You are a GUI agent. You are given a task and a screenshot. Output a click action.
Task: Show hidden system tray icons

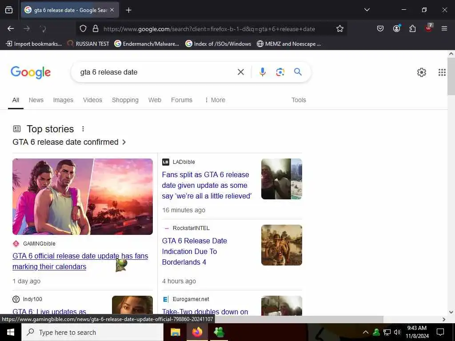(366, 332)
